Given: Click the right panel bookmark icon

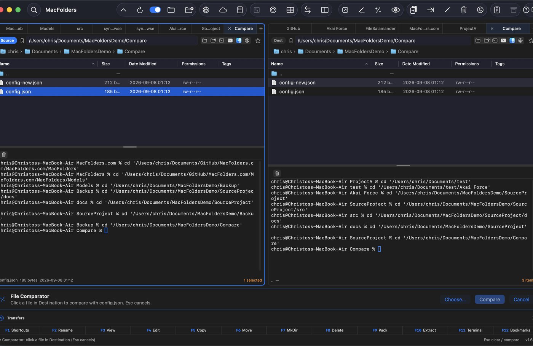Looking at the screenshot, I should coord(291,41).
